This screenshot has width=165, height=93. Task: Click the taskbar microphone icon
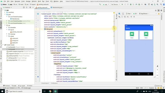tap(40, 91)
